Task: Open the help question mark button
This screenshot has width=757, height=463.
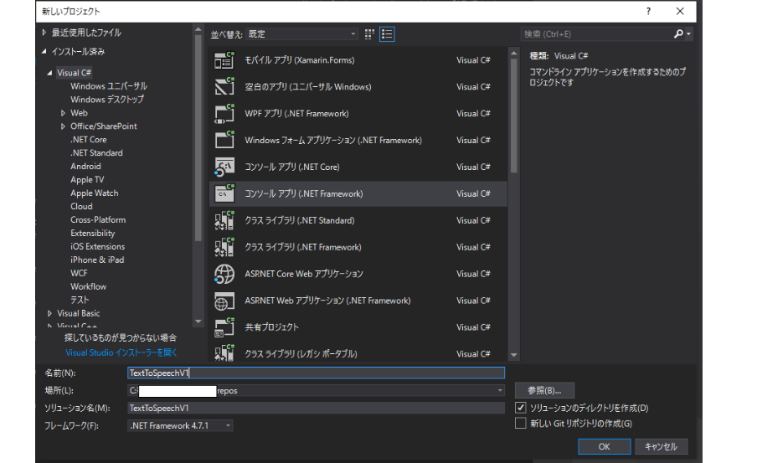Action: coord(648,11)
